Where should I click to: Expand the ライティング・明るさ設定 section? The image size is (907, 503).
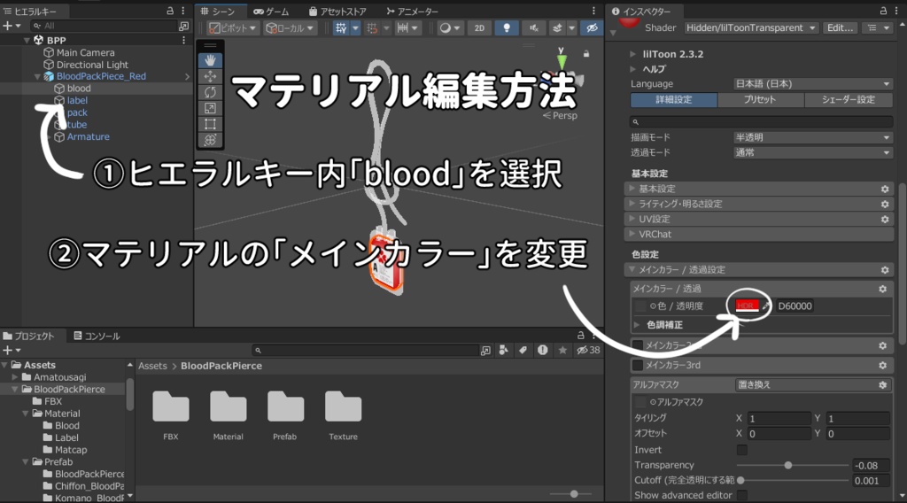tap(759, 204)
